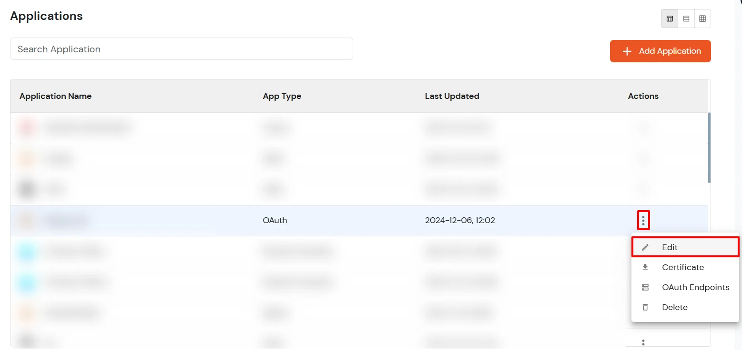The width and height of the screenshot is (742, 350).
Task: Click the Certificate download icon
Action: coord(646,267)
